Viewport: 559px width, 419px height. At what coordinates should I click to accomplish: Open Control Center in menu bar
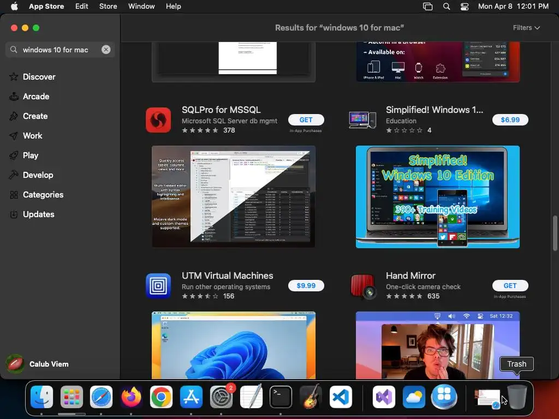coord(465,7)
